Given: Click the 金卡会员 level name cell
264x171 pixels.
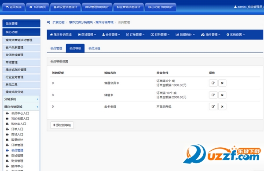Looking at the screenshot, I should point(110,107).
